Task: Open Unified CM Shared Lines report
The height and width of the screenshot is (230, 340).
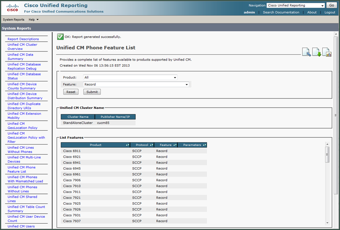Action: click(x=22, y=199)
